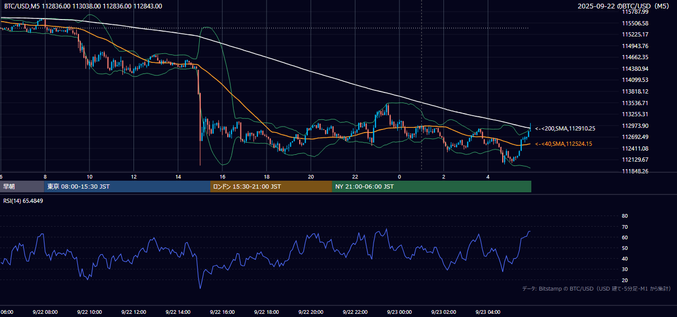677x317 pixels.
Task: Select the 早朝 session bar
Action: click(x=22, y=187)
